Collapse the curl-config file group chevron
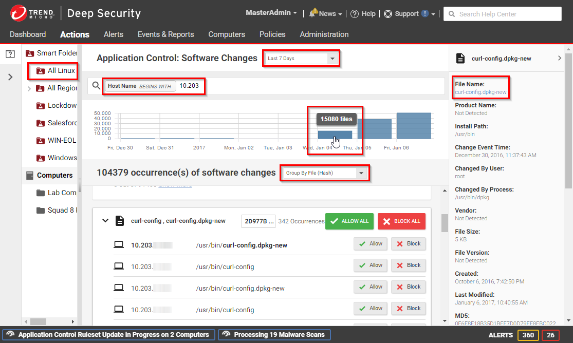Image resolution: width=573 pixels, height=343 pixels. (105, 220)
